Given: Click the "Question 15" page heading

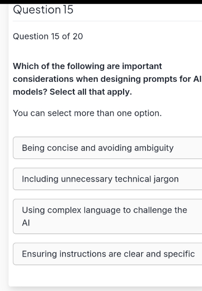Looking at the screenshot, I should click(43, 9).
